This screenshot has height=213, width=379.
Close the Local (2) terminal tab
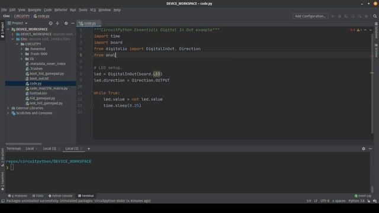pyautogui.click(x=81, y=149)
